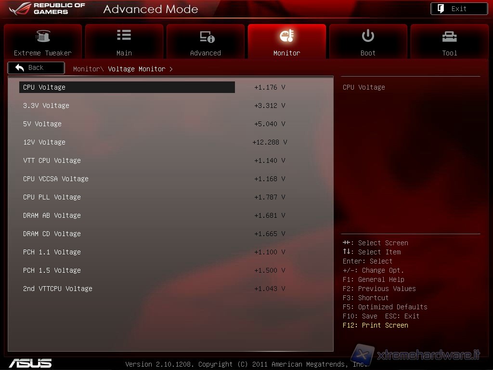Screen dimensions: 493x370
Task: Click the Main tab list icon
Action: [x=124, y=35]
